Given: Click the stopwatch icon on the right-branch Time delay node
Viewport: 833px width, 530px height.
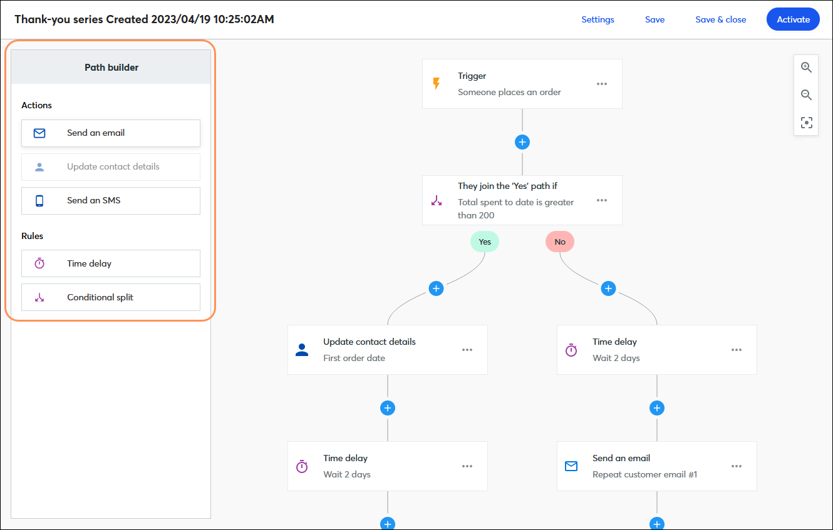Looking at the screenshot, I should click(x=571, y=350).
